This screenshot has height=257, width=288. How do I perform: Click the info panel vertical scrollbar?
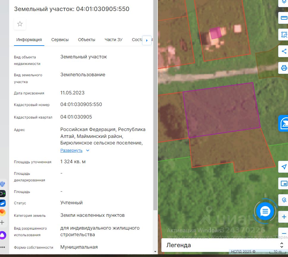[155, 105]
